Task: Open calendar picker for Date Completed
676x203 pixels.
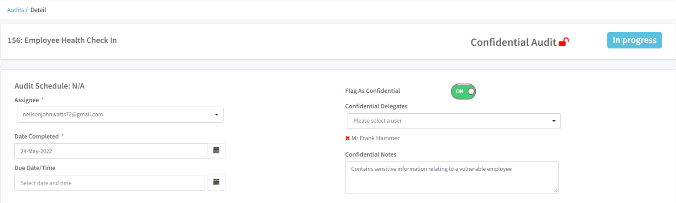Action: point(216,151)
